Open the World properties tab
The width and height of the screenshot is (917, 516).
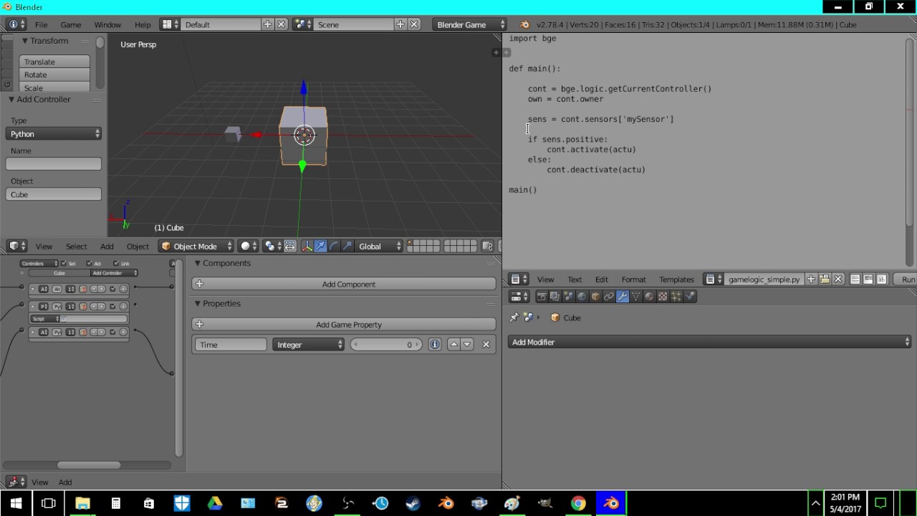coord(582,297)
